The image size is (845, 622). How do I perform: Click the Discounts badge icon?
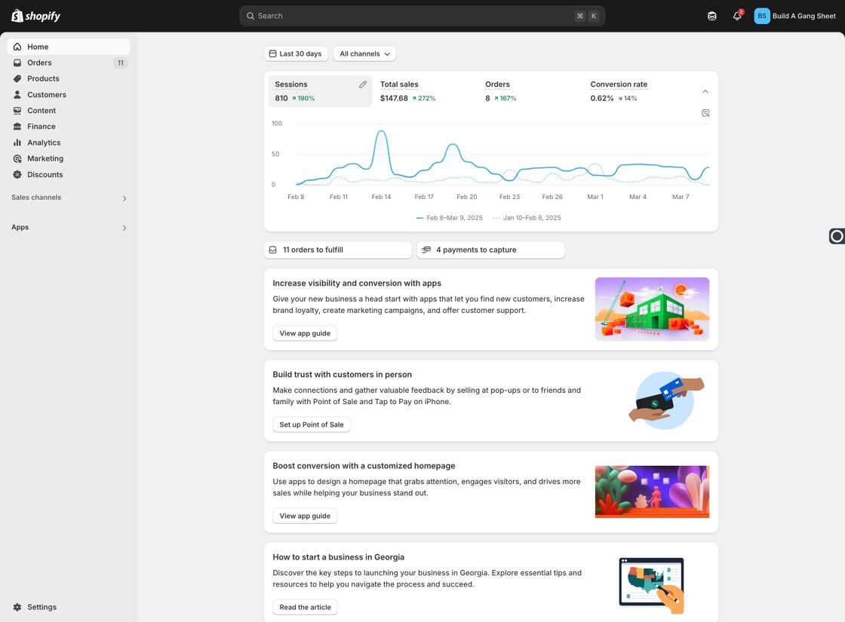[17, 174]
